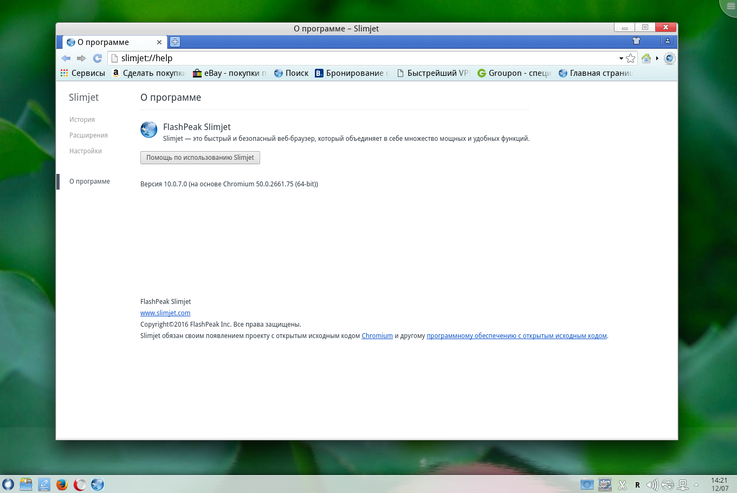Go back using the back arrow

pyautogui.click(x=66, y=58)
